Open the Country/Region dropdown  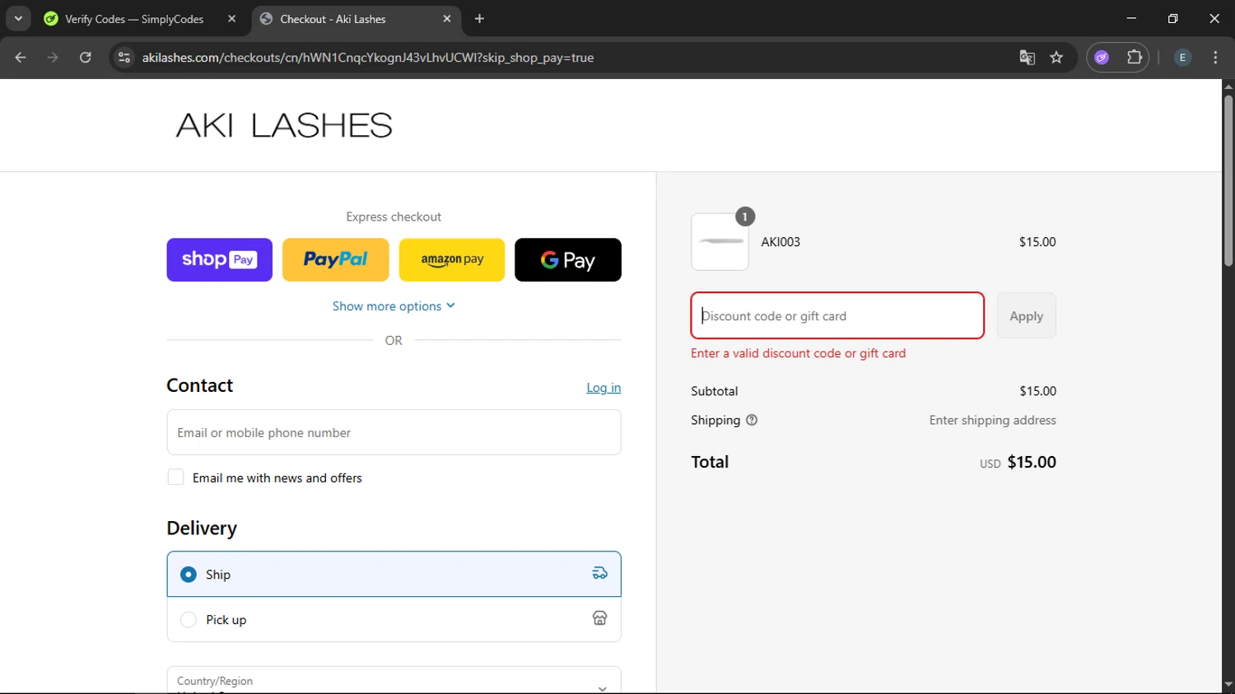[x=394, y=680]
